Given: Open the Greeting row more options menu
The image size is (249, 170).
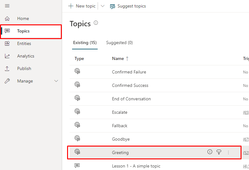Looking at the screenshot, I should point(228,152).
